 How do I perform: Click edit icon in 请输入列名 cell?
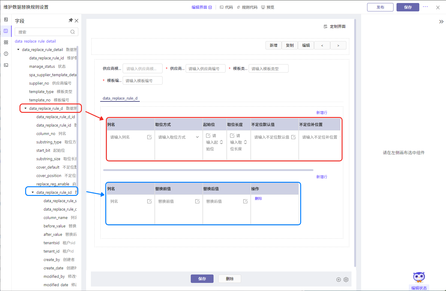pos(149,137)
